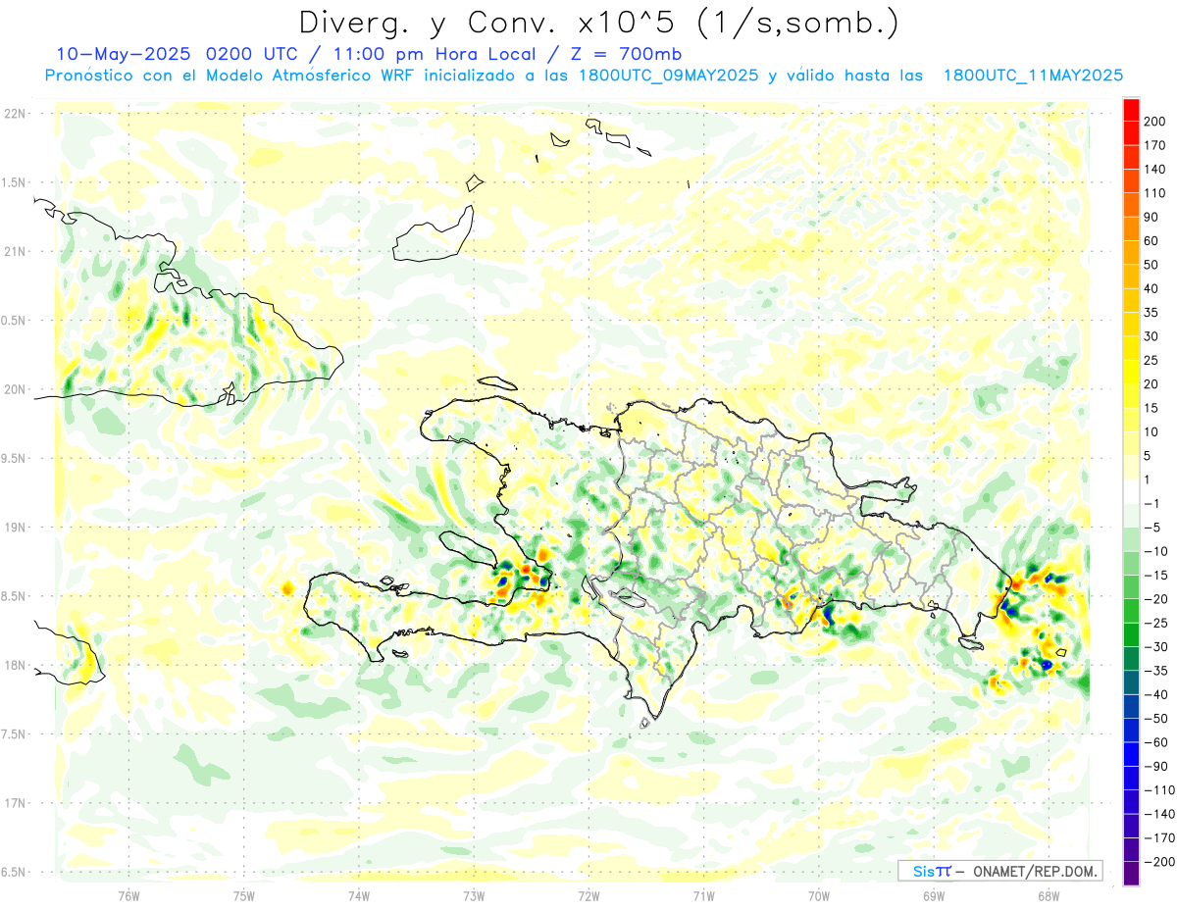1177x909 pixels.
Task: Click the 'Z = 700mb' level text
Action: [x=627, y=54]
